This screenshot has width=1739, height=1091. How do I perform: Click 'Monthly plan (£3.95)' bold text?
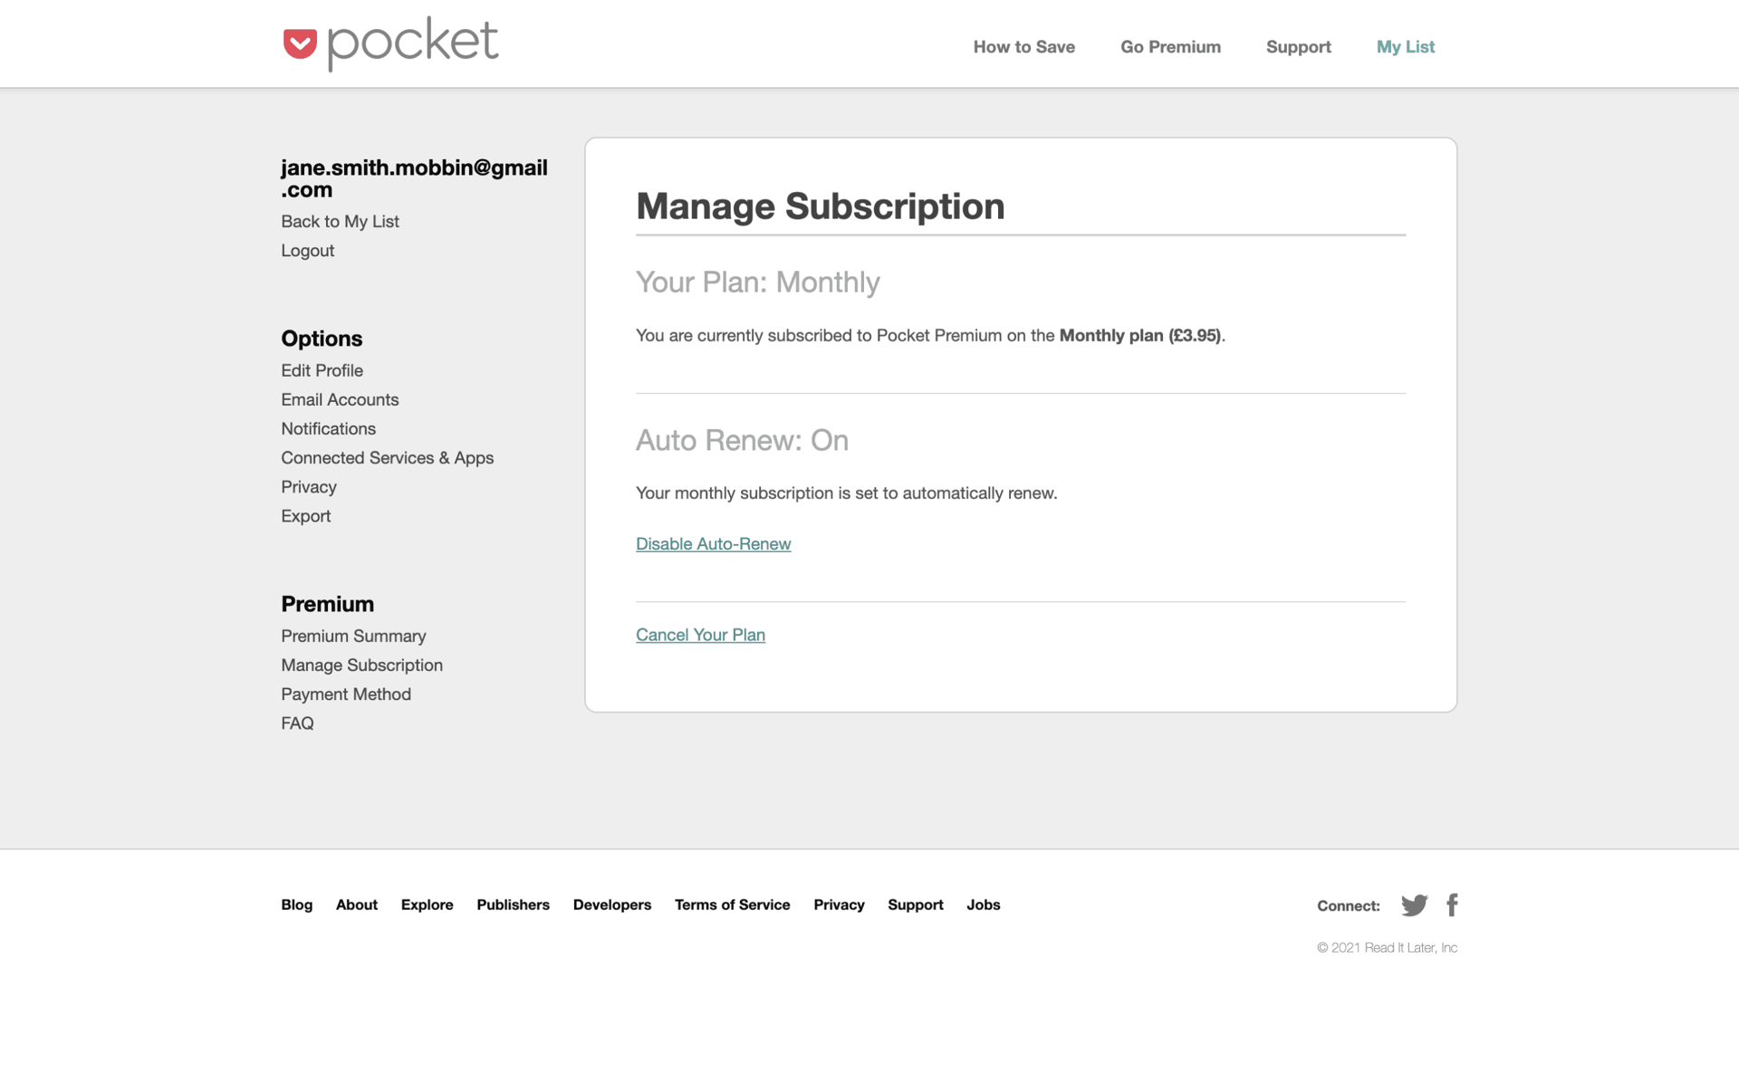pyautogui.click(x=1139, y=336)
